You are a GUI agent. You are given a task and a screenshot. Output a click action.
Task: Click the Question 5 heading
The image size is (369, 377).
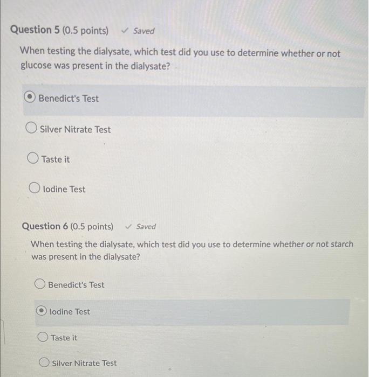tap(59, 30)
